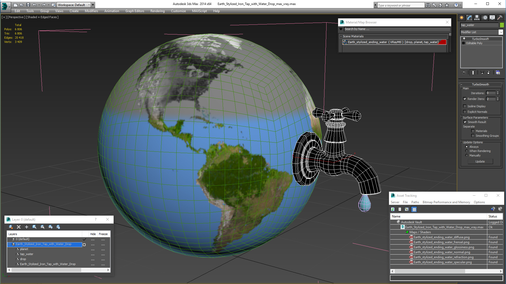Toggle the Render Iters checkbox
Image resolution: width=506 pixels, height=284 pixels.
[465, 99]
